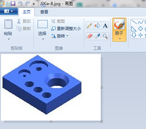The height and width of the screenshot is (129, 146).
Task: Click the Paste clipboard icon
Action: [8, 24]
